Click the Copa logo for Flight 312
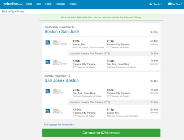This screenshot has height=140, width=184. [48, 43]
